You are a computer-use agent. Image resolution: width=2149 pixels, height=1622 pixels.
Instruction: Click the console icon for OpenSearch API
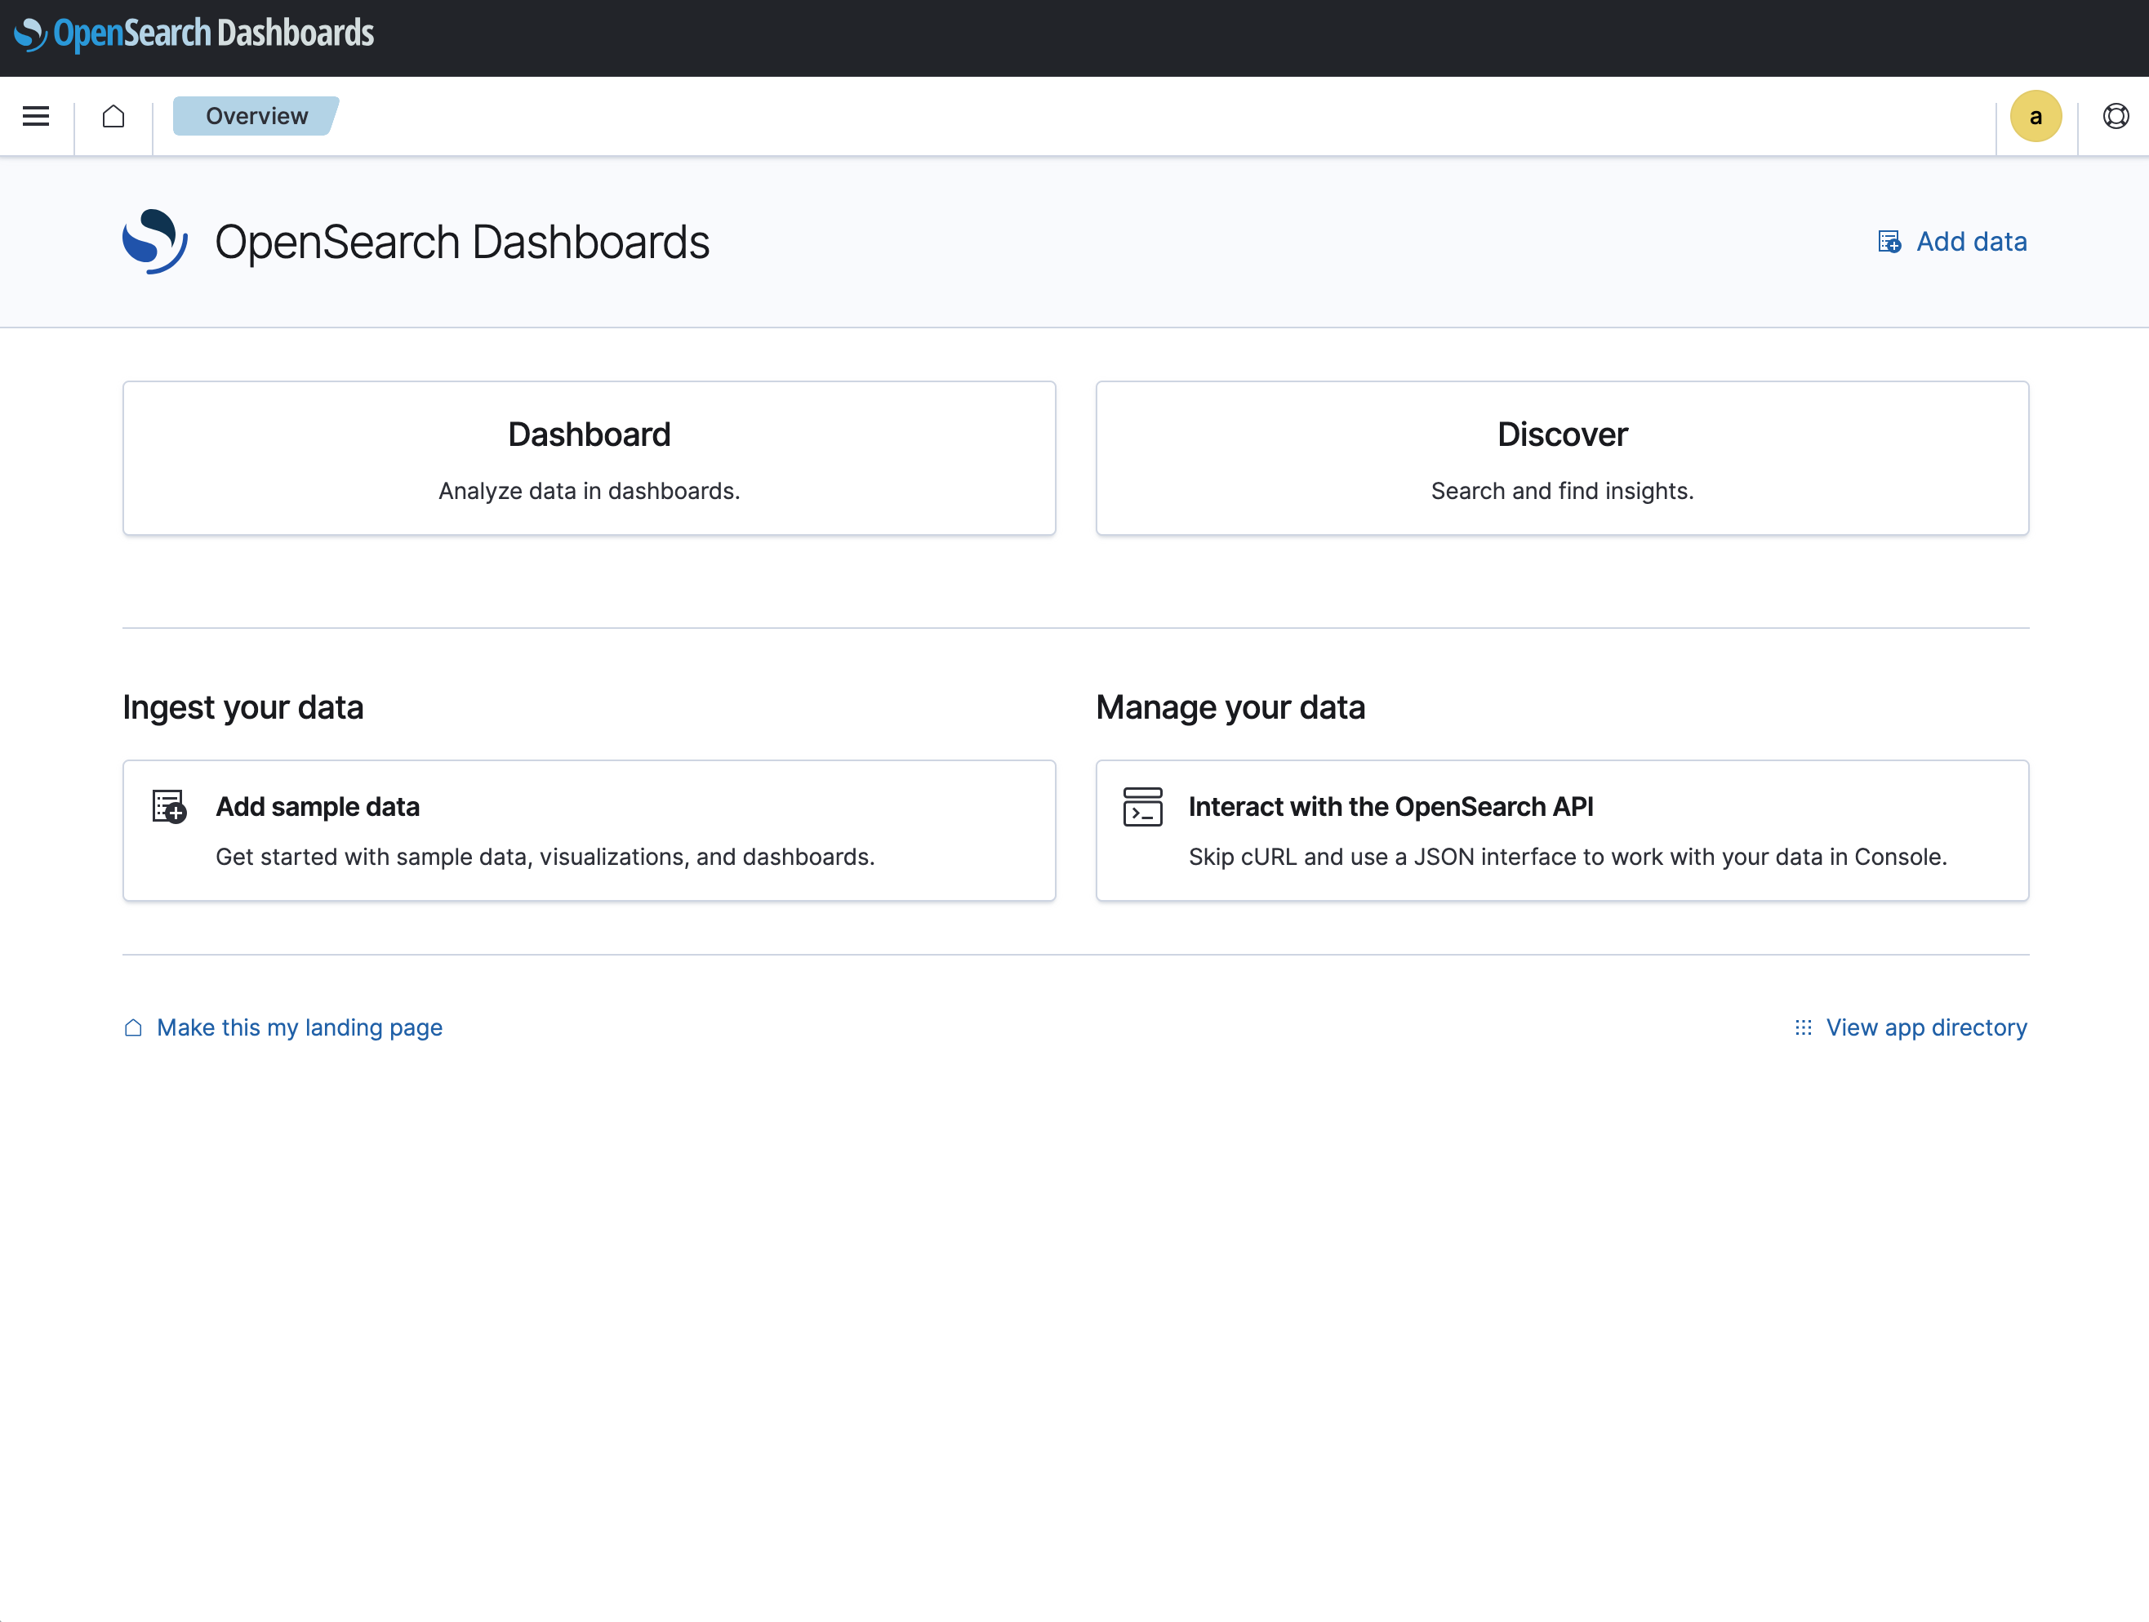(x=1142, y=807)
